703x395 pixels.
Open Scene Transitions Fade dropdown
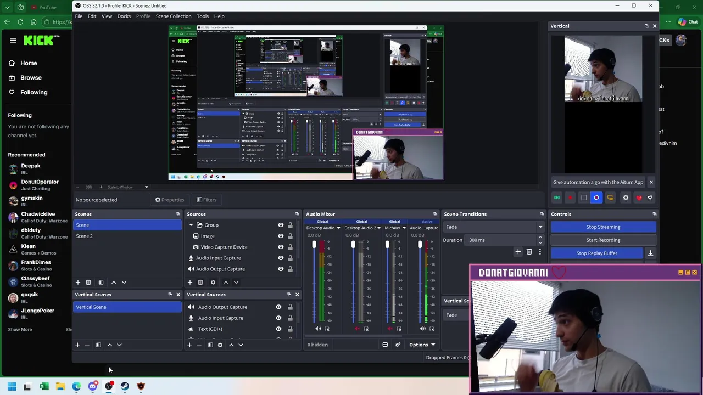pyautogui.click(x=494, y=227)
